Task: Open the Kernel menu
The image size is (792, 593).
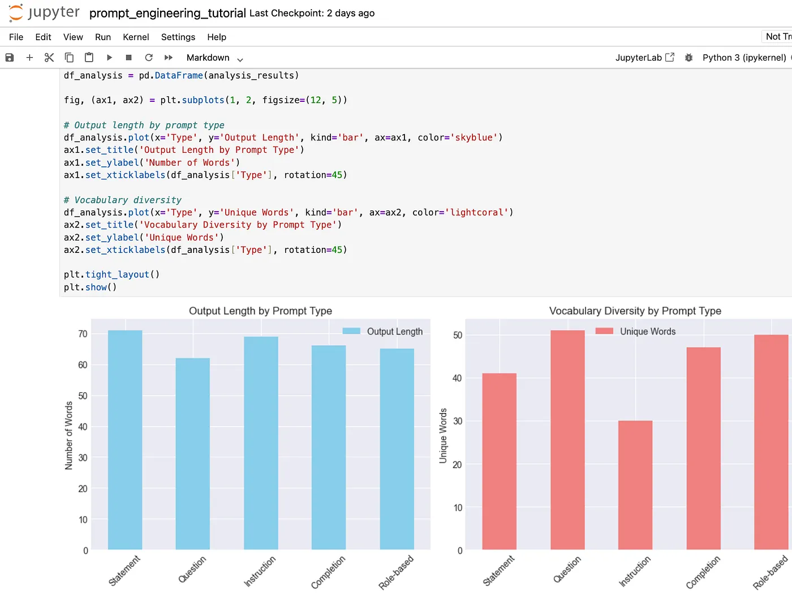Action: tap(136, 37)
